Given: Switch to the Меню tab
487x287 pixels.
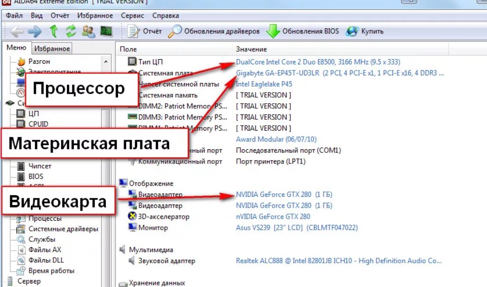Looking at the screenshot, I should click(17, 48).
